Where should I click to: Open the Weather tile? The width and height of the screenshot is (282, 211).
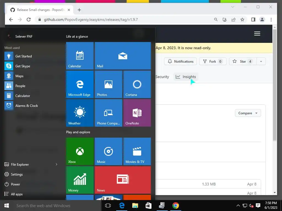tap(80, 113)
